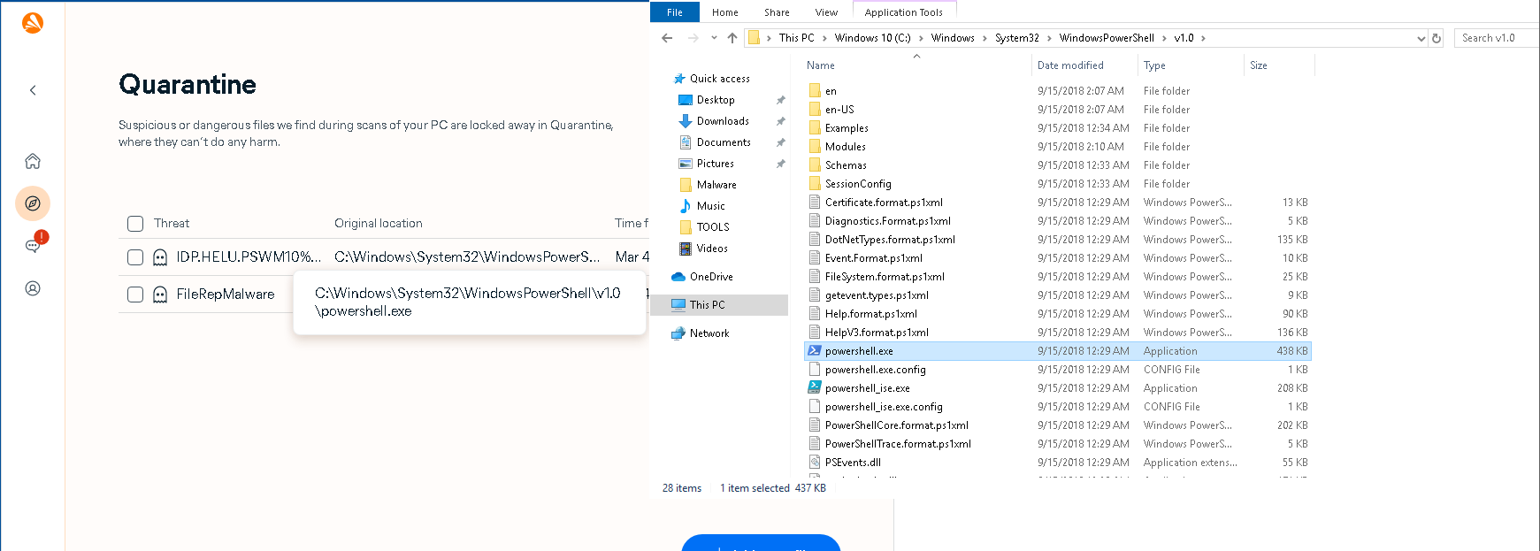
Task: Click ghost icon of FileRepMalware threat
Action: tap(160, 295)
